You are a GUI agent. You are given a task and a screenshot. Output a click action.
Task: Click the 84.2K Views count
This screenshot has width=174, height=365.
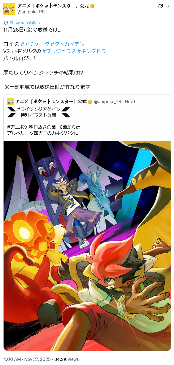pyautogui.click(x=67, y=359)
